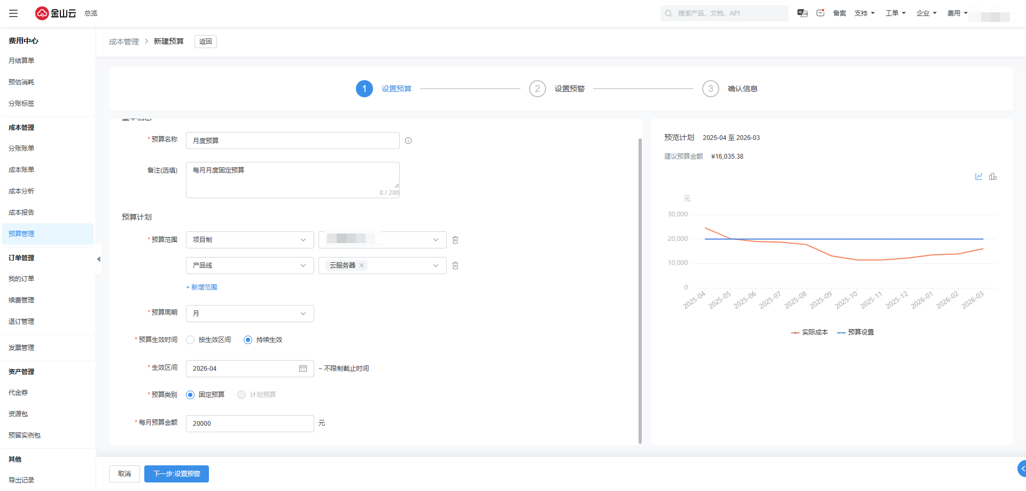Add a scope with 新增范围 link
This screenshot has height=491, width=1026.
click(x=201, y=287)
